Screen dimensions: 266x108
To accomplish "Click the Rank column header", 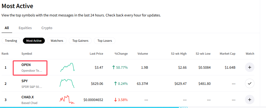I will coord(5,54).
